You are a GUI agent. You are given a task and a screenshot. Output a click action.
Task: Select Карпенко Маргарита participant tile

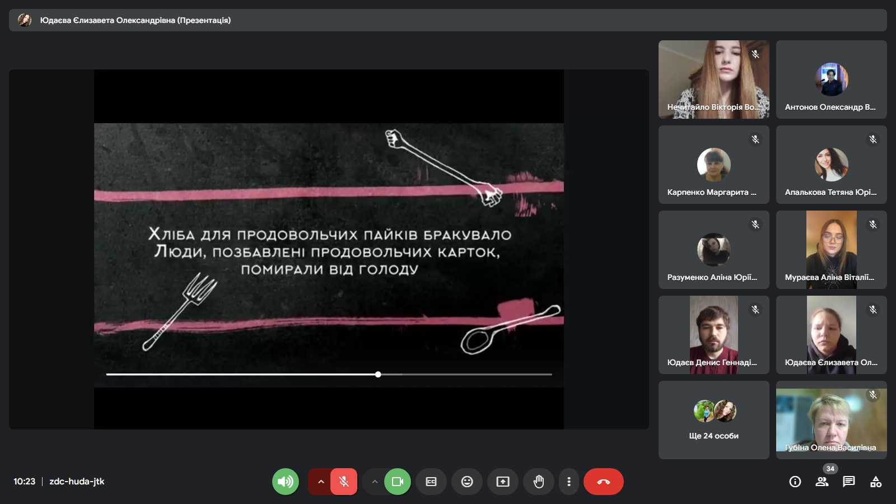(714, 165)
